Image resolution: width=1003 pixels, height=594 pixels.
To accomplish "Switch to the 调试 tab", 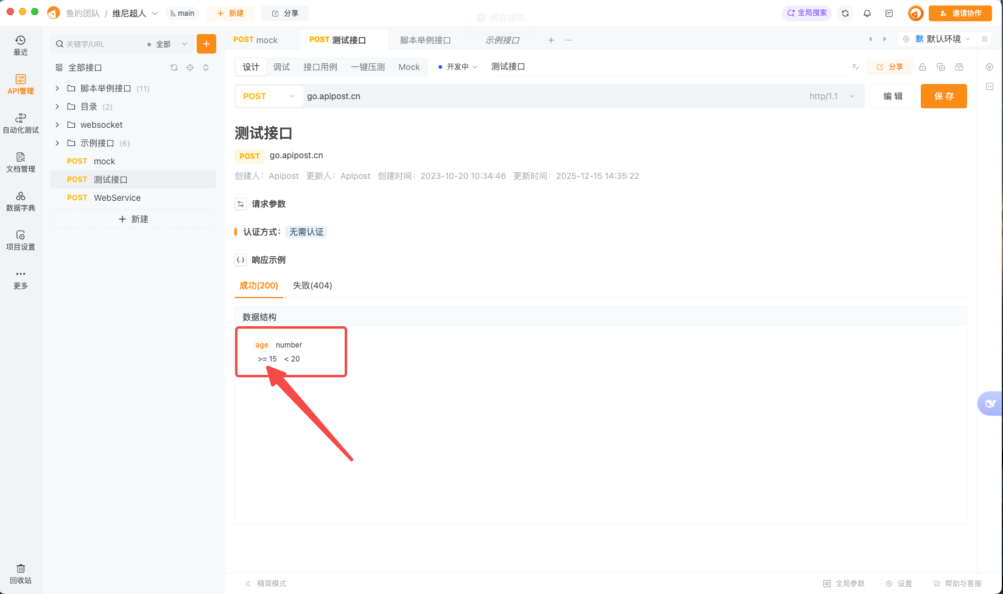I will [x=281, y=67].
